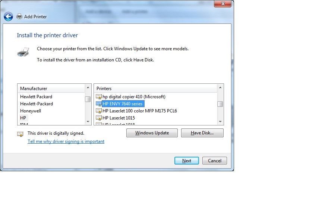
Task: Click the certificate icon for HP ENVY 7640 series
Action: pos(99,104)
